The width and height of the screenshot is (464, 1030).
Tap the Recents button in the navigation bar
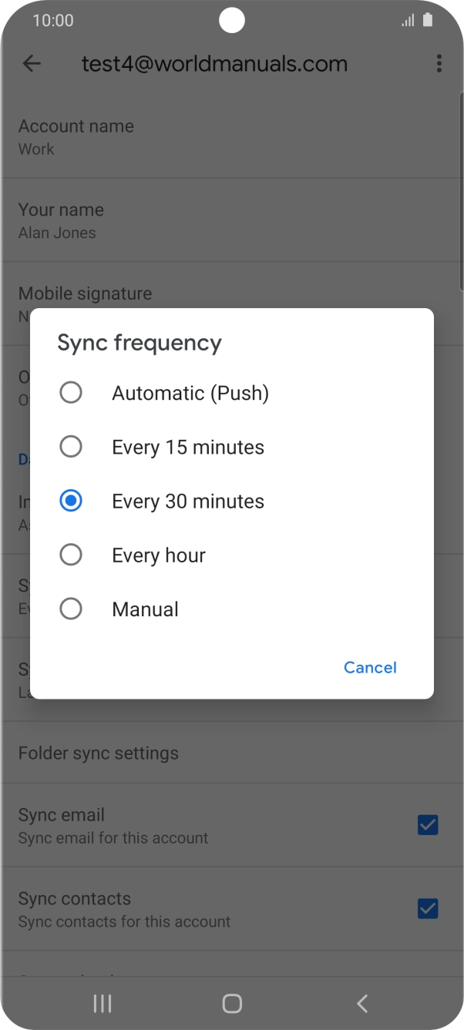point(101,1004)
